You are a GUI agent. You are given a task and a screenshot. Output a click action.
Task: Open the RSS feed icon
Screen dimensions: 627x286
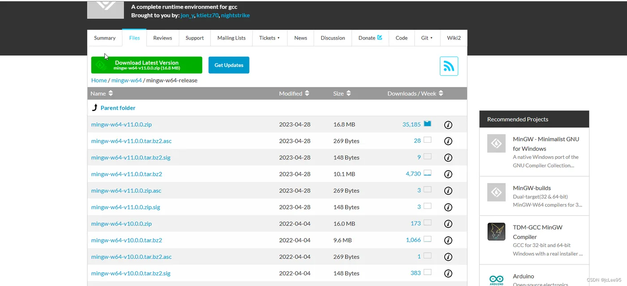pos(449,66)
